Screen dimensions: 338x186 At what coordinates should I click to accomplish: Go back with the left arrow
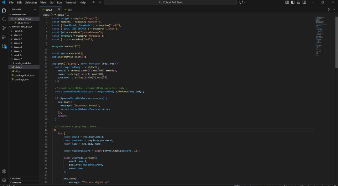click(94, 3)
